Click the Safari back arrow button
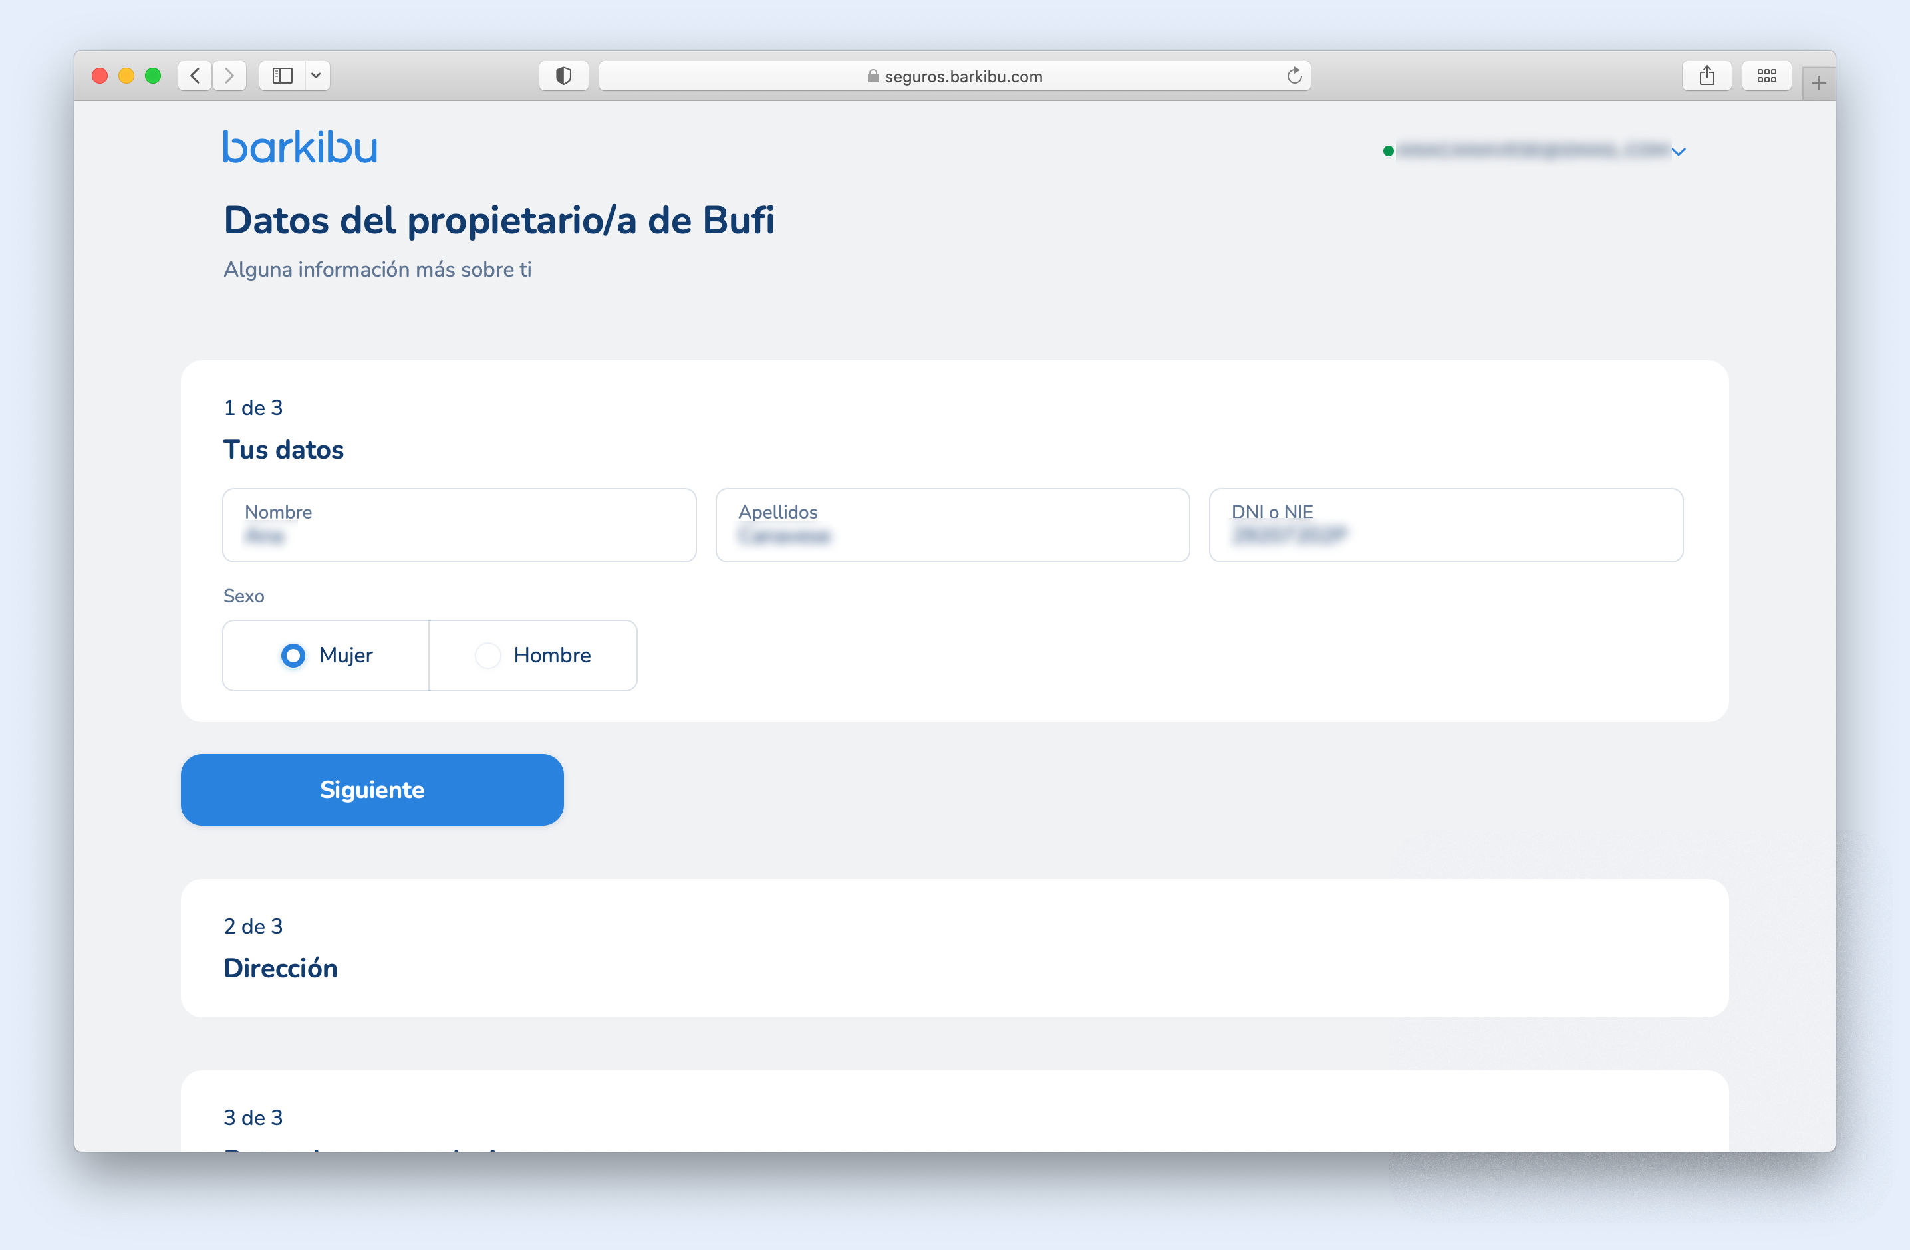Image resolution: width=1910 pixels, height=1250 pixels. coord(195,76)
